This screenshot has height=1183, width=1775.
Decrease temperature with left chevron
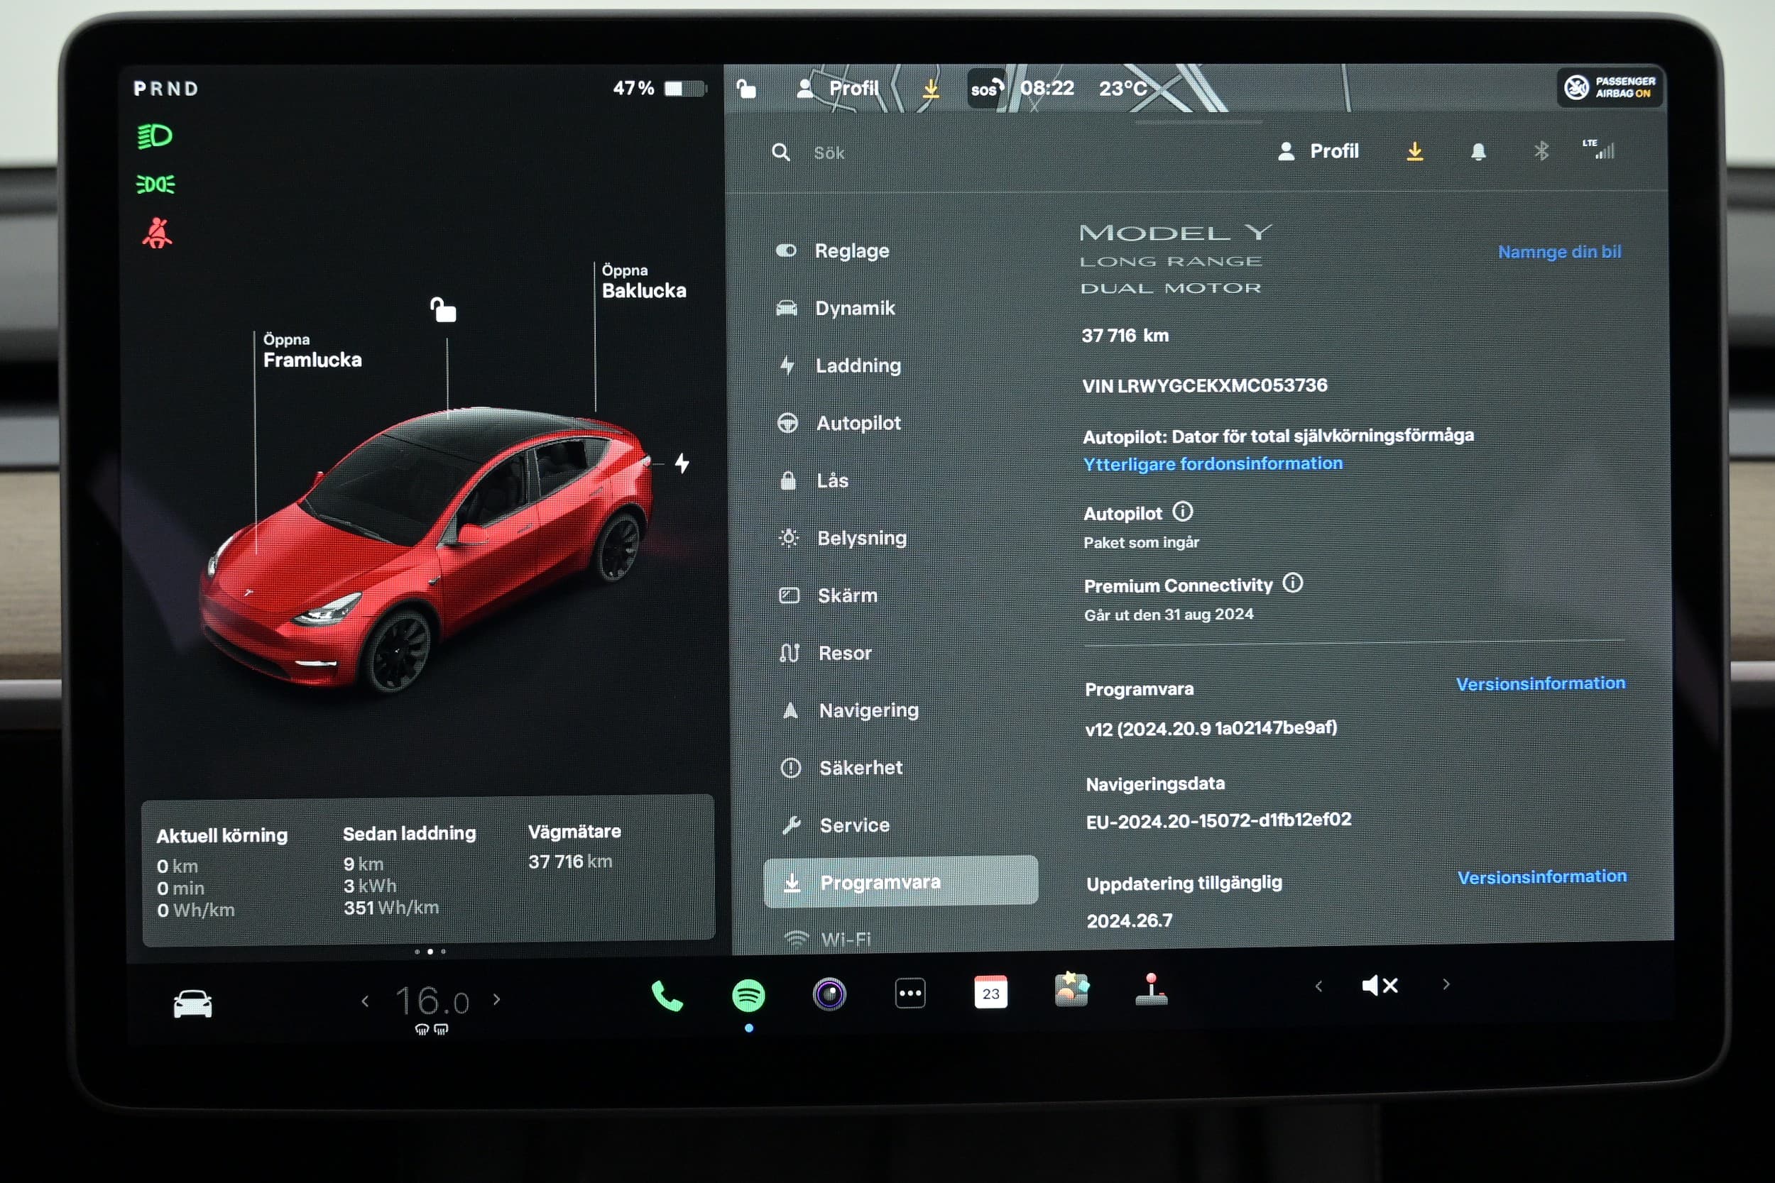click(365, 1001)
